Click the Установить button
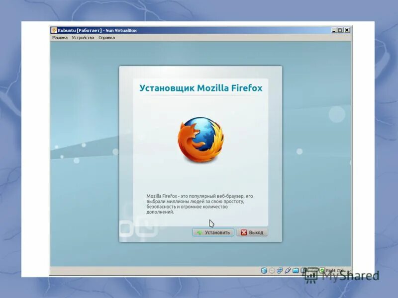 213,232
